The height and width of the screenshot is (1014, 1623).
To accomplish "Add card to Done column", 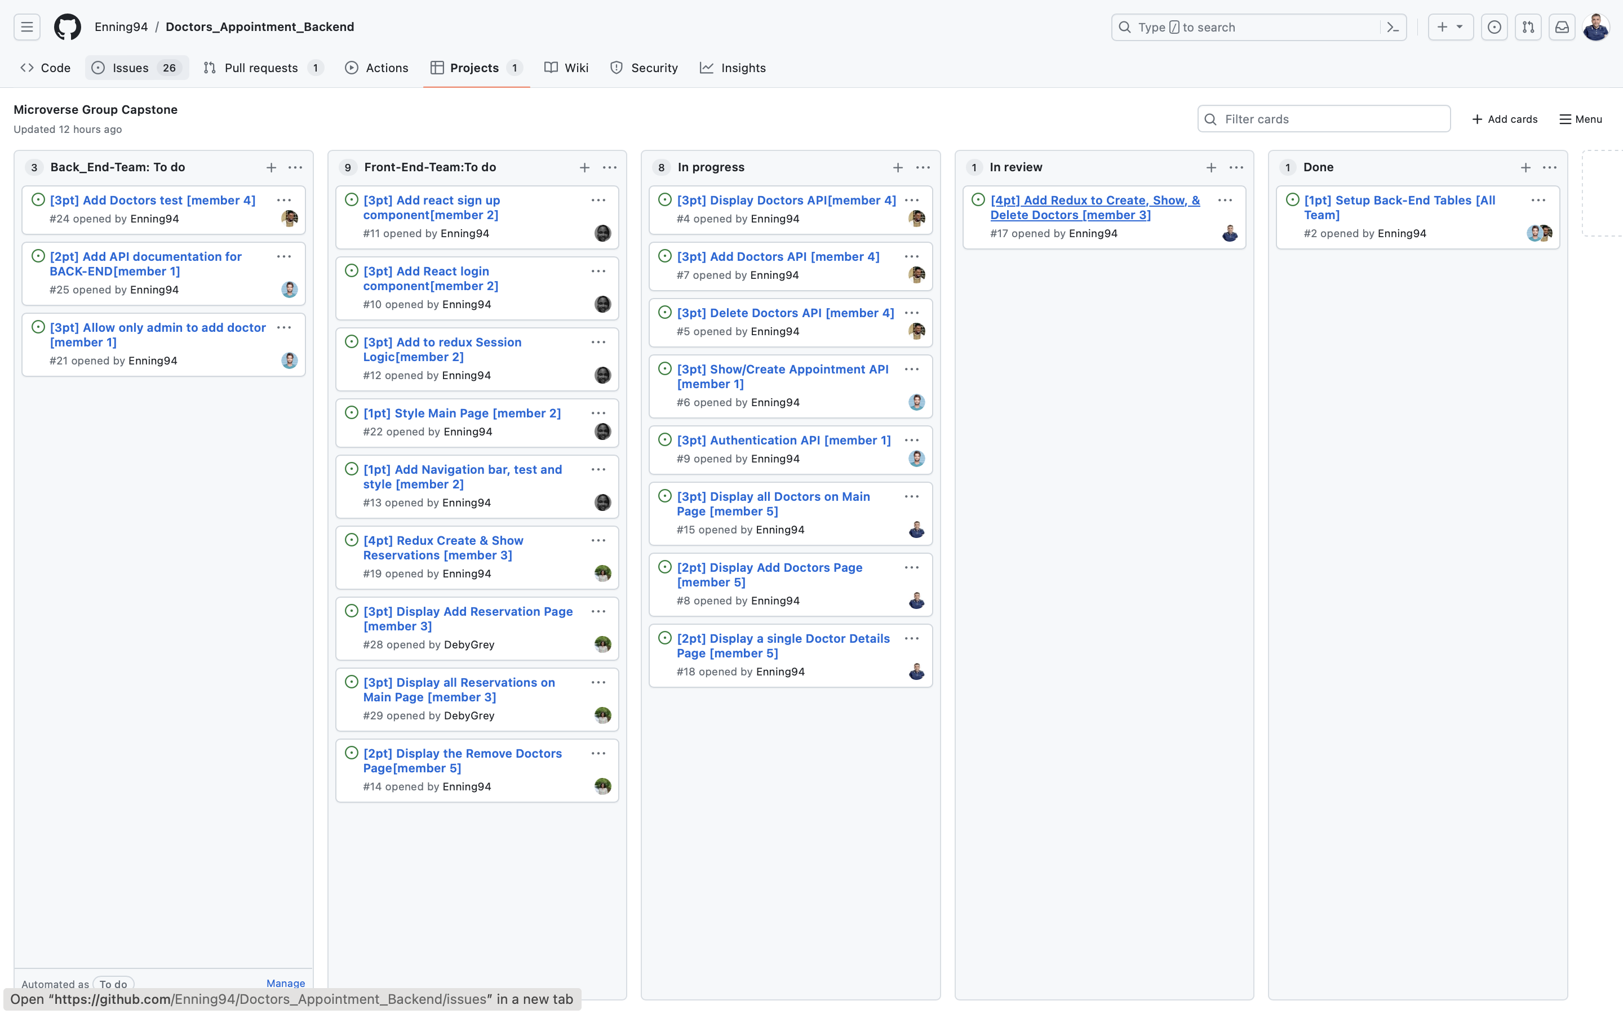I will 1525,168.
